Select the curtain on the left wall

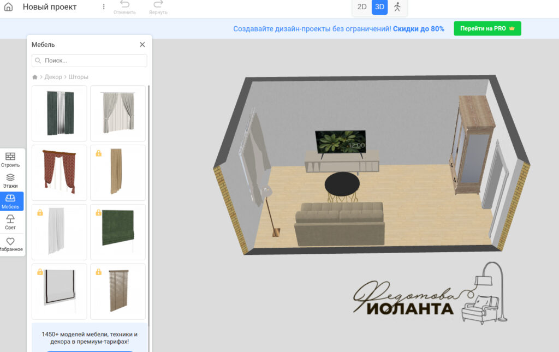point(255,157)
